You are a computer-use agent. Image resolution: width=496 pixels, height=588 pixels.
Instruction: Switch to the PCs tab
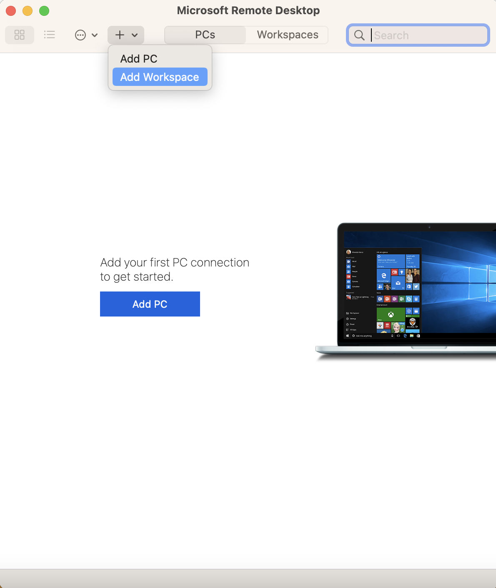click(205, 35)
